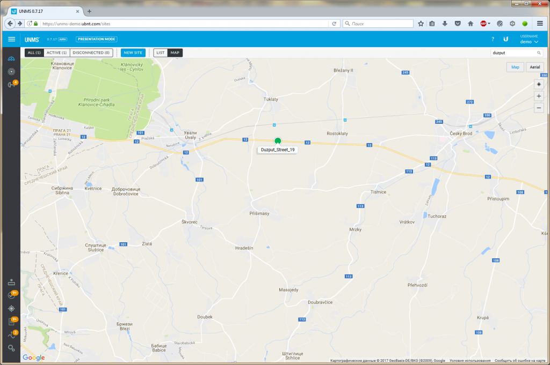Filter sites by ACTIVE (1)
The height and width of the screenshot is (365, 550).
[56, 53]
